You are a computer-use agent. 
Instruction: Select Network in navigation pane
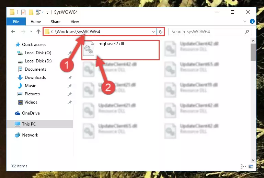point(30,135)
